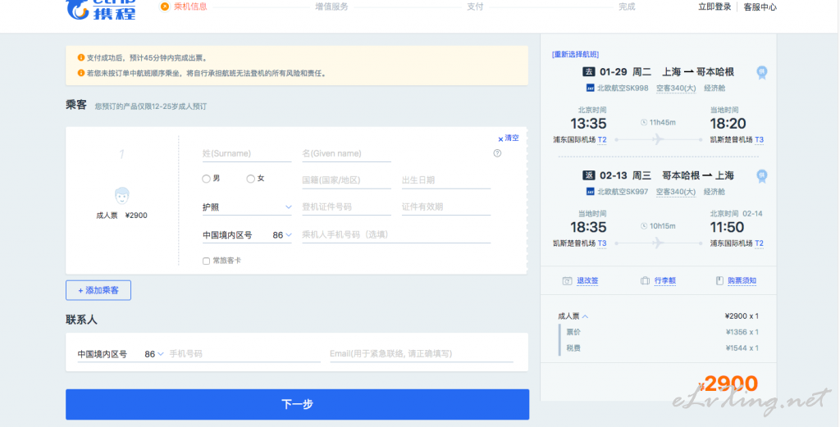
Task: Click the 10h15m duration clock icon
Action: click(x=644, y=226)
